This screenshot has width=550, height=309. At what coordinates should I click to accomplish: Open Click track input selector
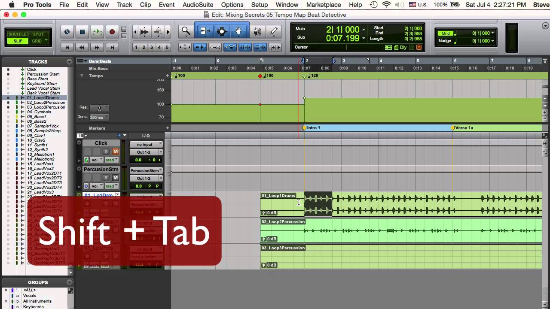(x=146, y=144)
